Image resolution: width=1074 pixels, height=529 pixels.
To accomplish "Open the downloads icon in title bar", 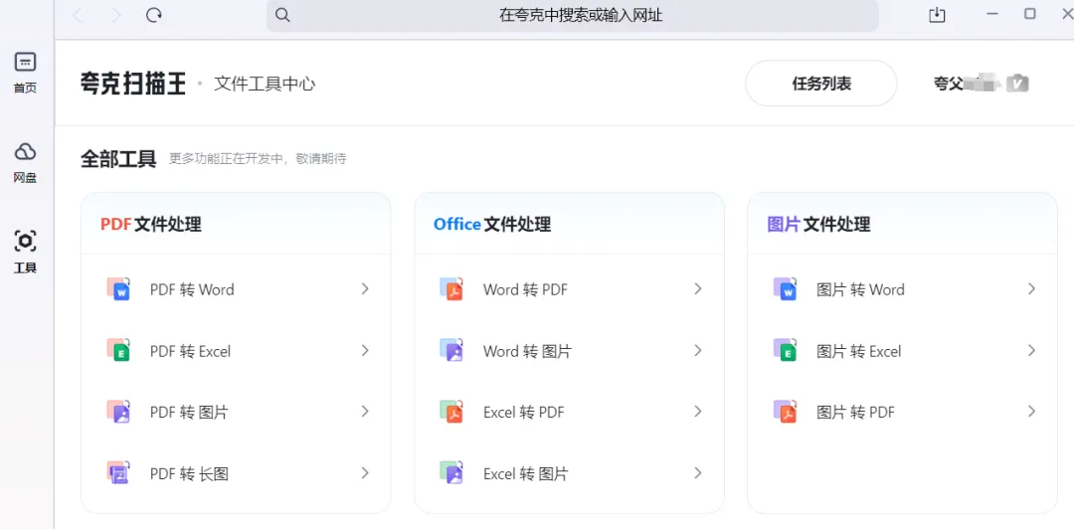I will pyautogui.click(x=937, y=15).
